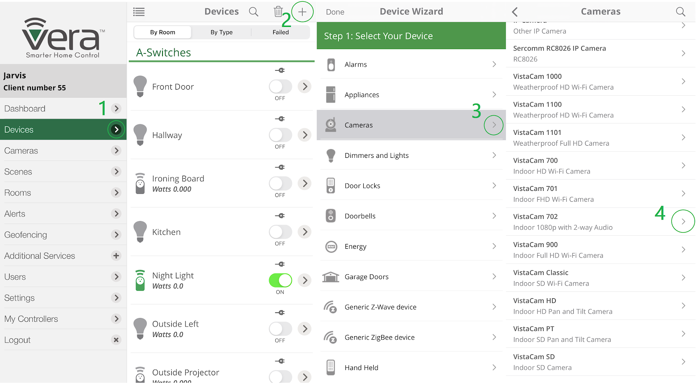
Task: Select Other IP Camera row
Action: click(x=600, y=30)
